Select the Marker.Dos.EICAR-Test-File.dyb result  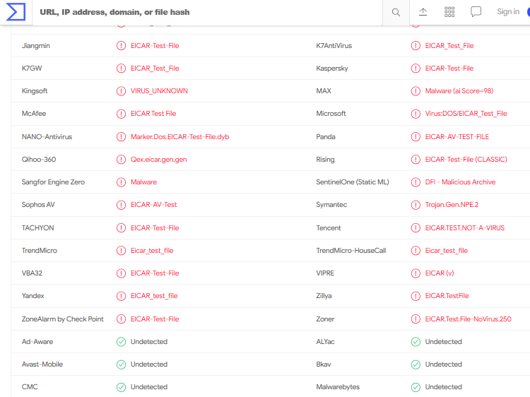(x=179, y=137)
